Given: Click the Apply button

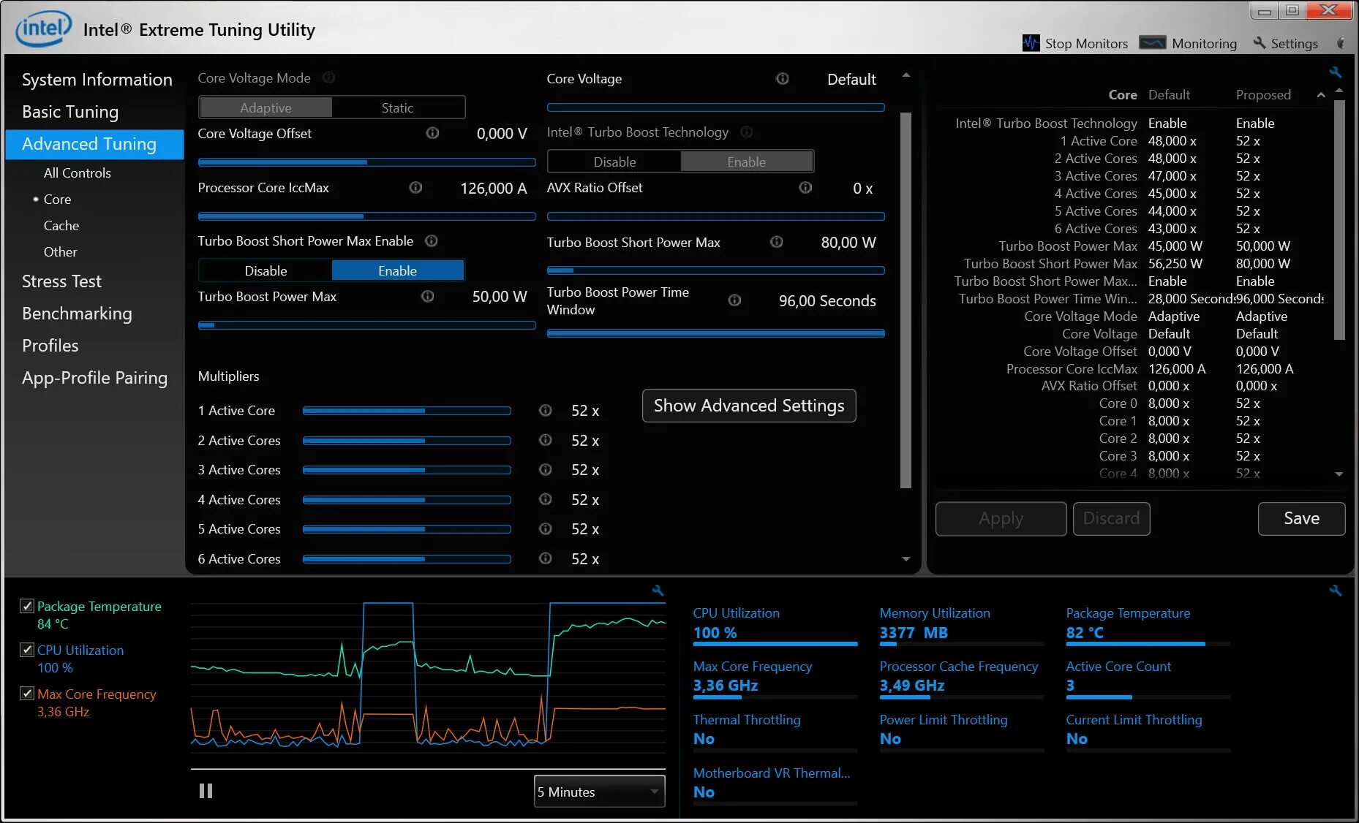Looking at the screenshot, I should tap(1001, 518).
